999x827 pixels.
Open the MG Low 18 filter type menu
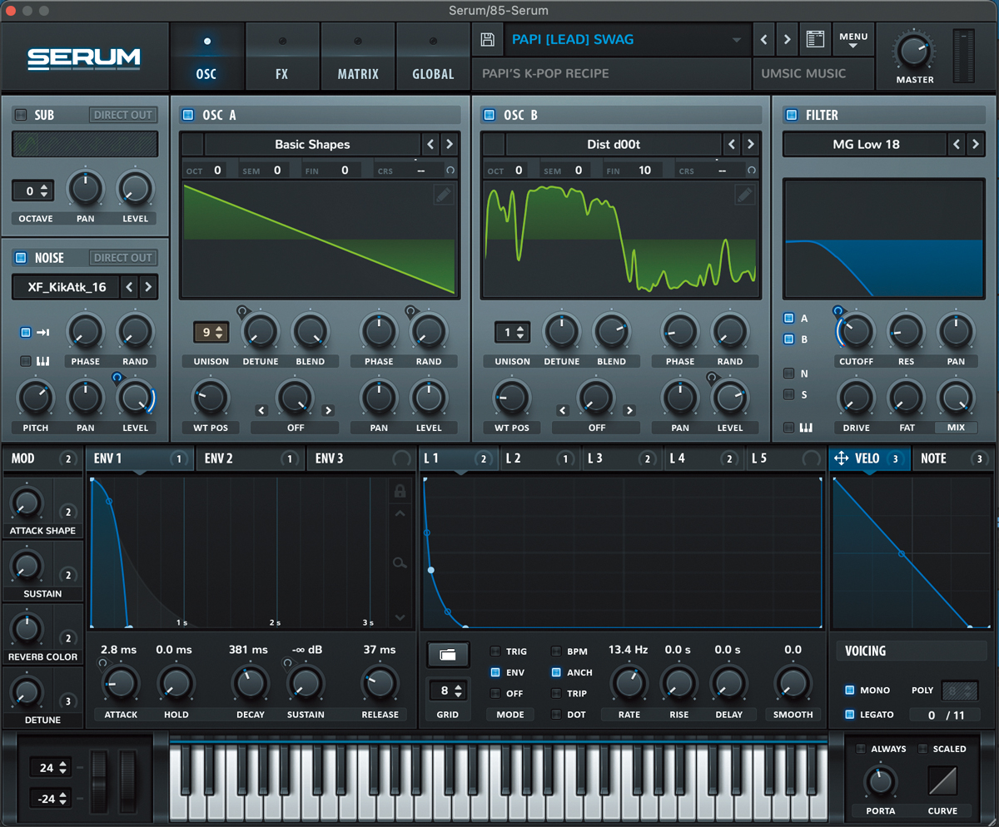866,144
